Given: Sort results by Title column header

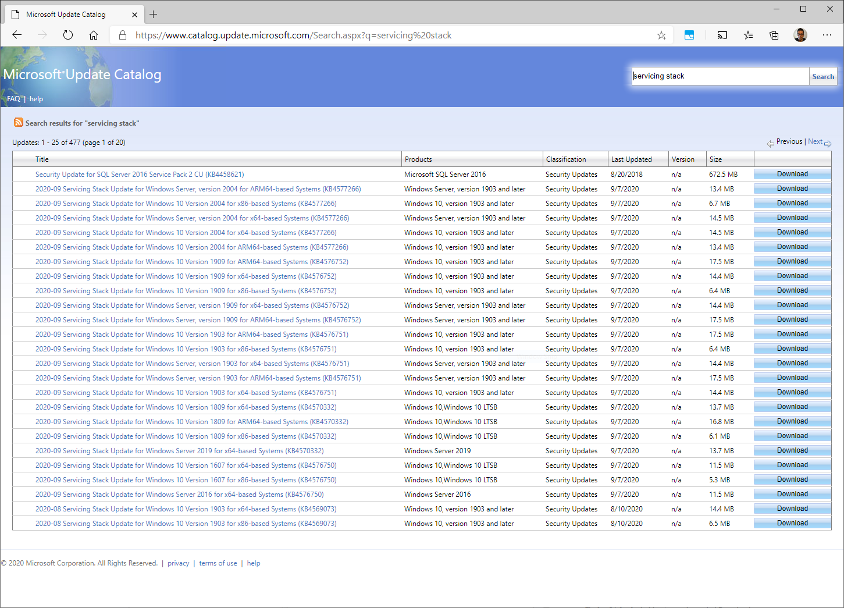Looking at the screenshot, I should click(x=42, y=159).
